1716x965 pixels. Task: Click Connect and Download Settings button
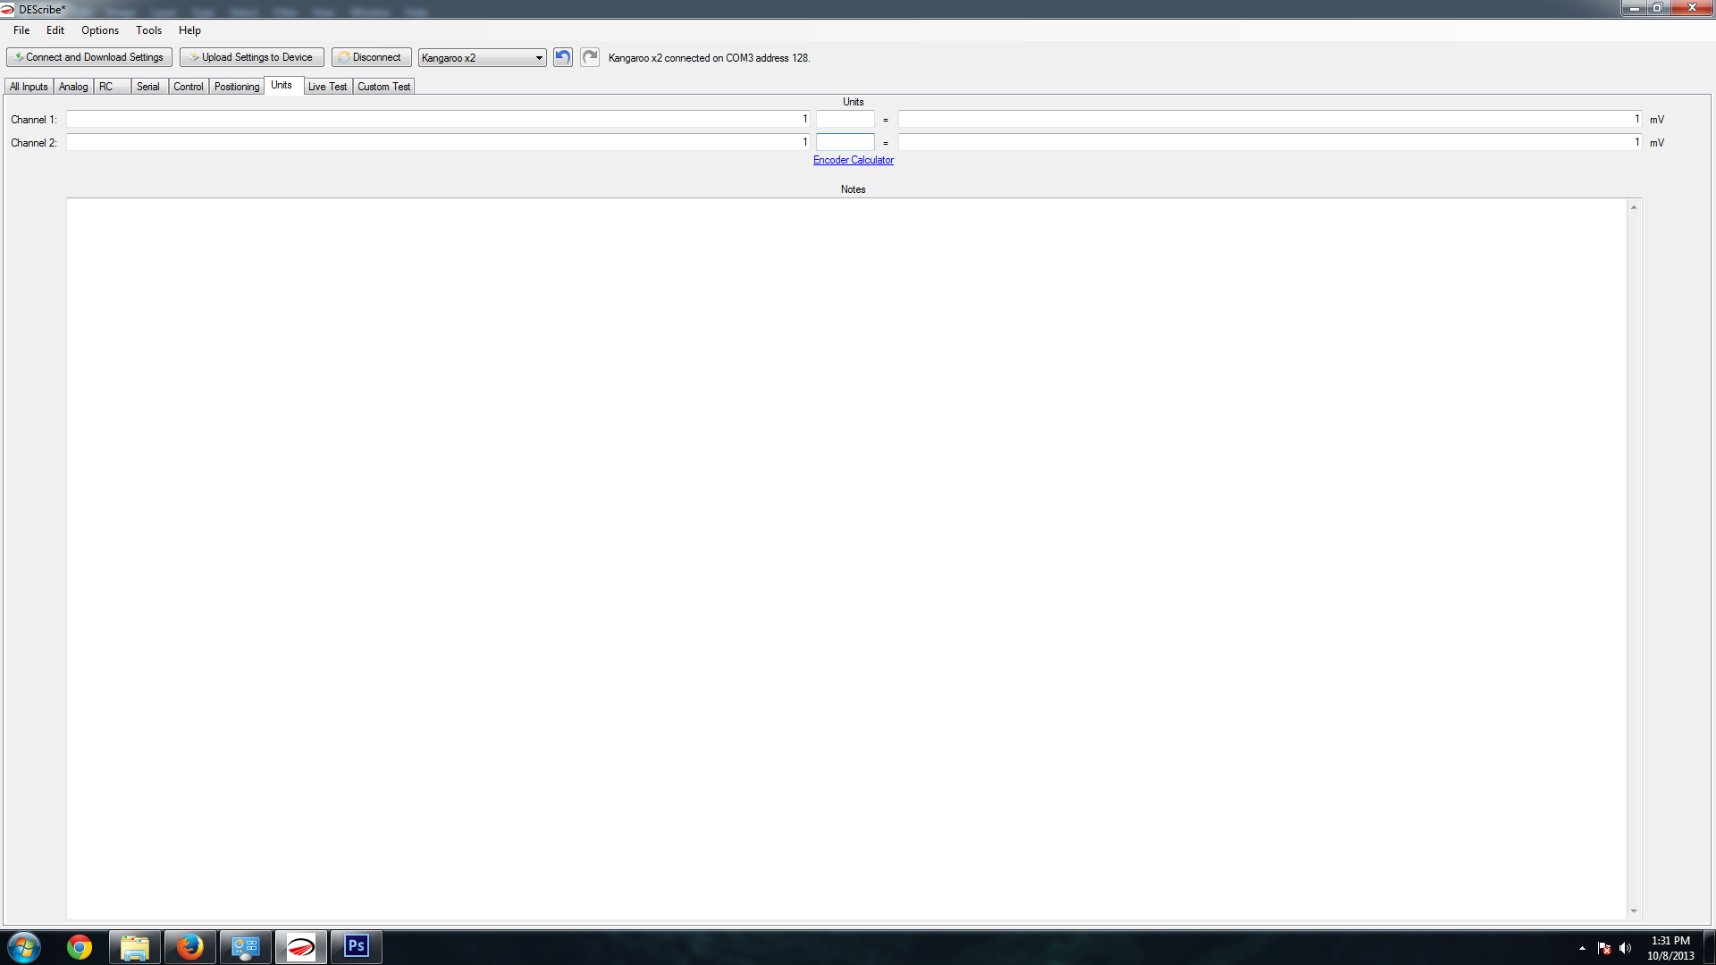(89, 57)
